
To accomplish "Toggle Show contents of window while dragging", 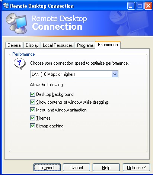I will point(32,102).
